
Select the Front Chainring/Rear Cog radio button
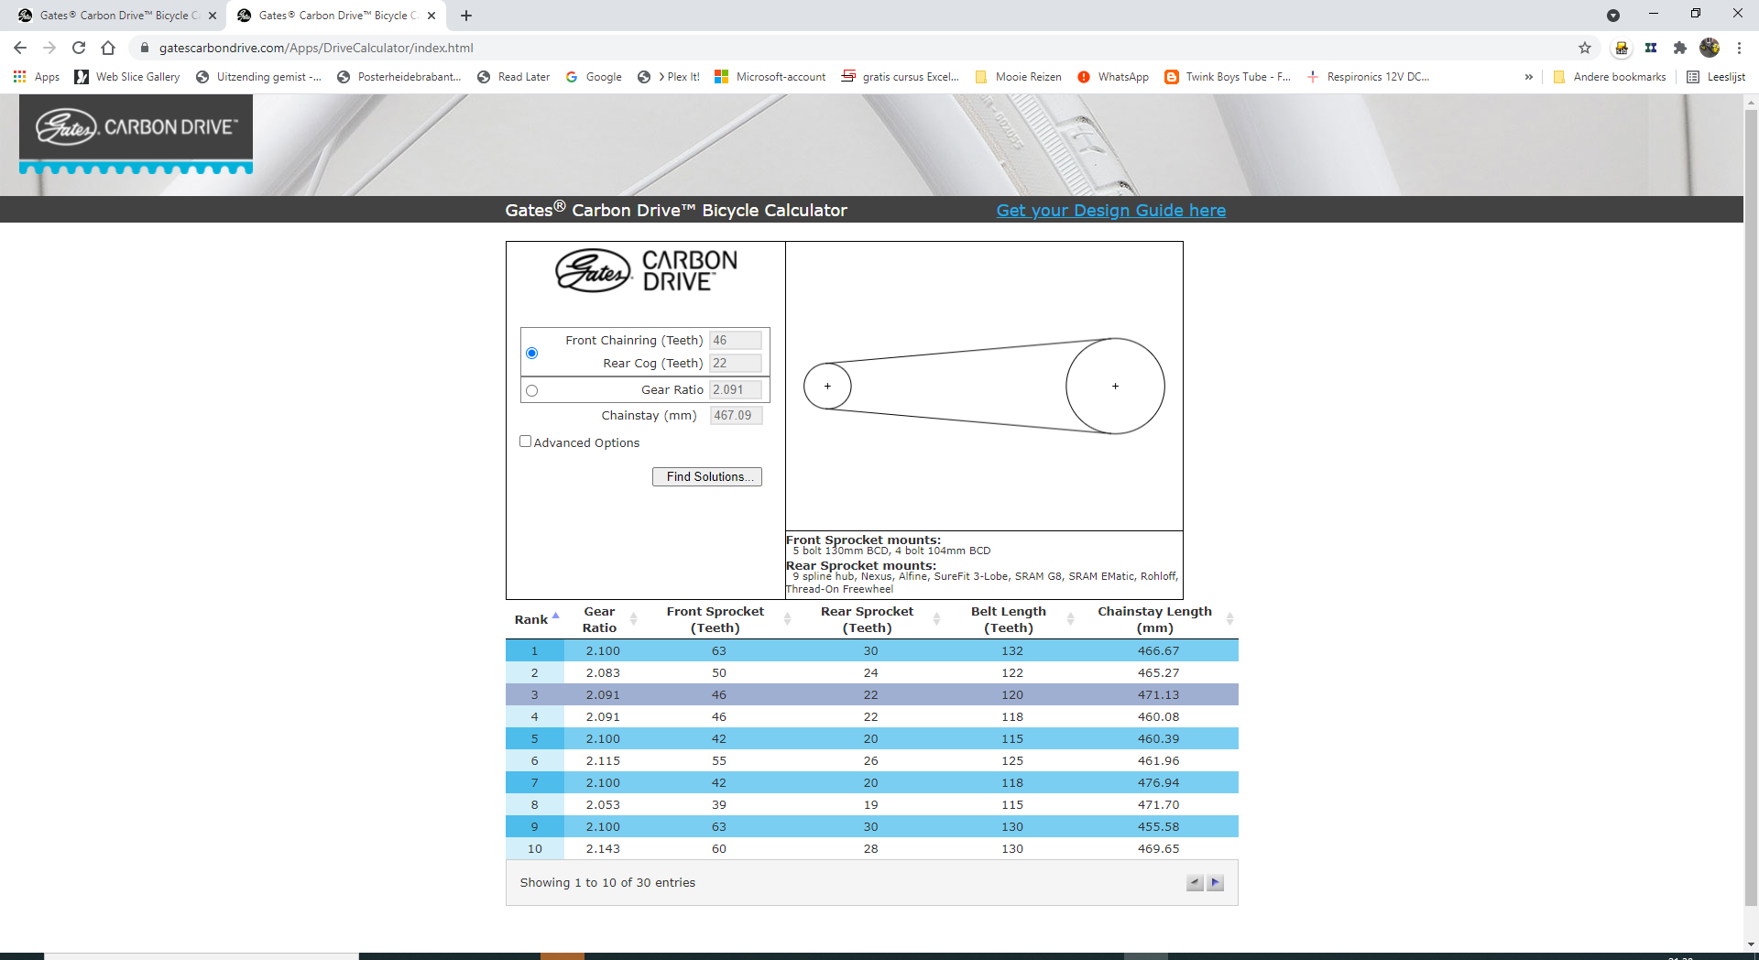(531, 353)
